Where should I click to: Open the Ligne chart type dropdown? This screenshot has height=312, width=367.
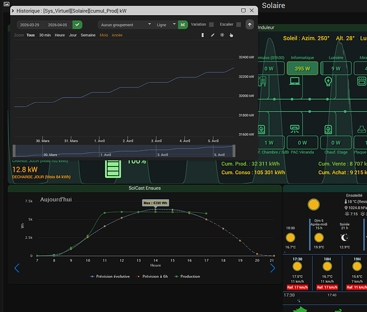tap(165, 25)
